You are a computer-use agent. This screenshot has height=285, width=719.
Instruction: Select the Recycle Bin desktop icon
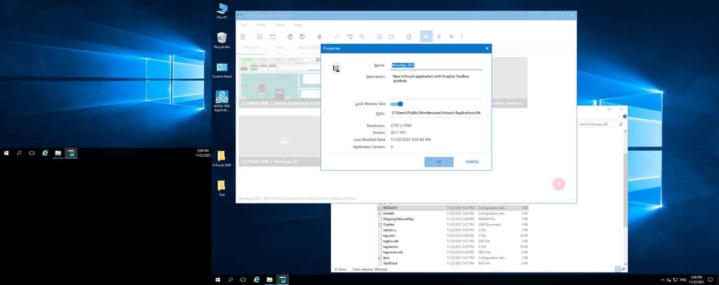pos(222,40)
